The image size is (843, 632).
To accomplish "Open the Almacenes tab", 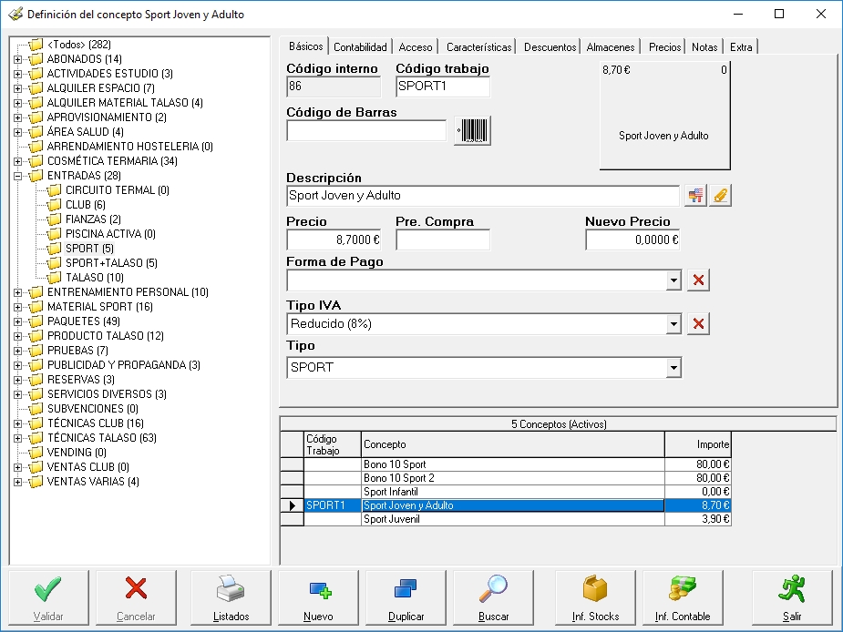I will click(611, 47).
